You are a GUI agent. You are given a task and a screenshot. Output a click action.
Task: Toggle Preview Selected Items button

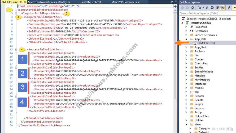click(x=234, y=8)
